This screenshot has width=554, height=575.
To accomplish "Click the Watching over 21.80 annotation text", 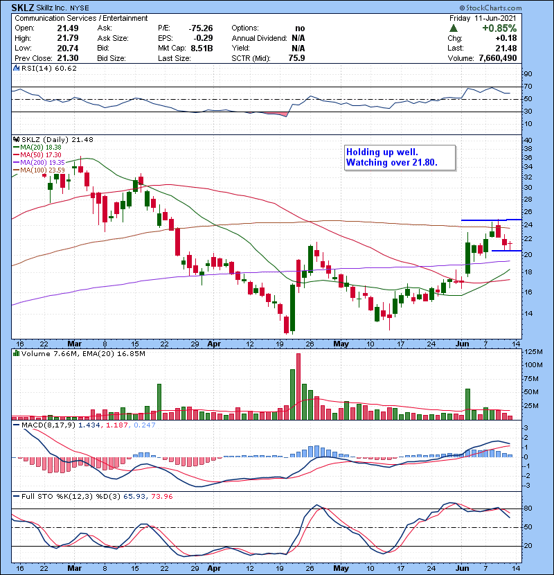I will (x=391, y=162).
